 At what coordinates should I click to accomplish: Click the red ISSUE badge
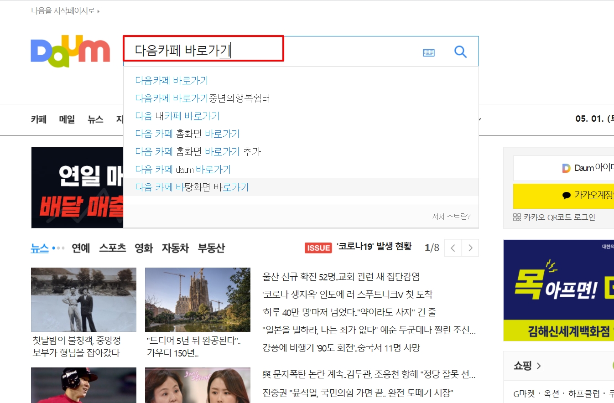(x=318, y=248)
